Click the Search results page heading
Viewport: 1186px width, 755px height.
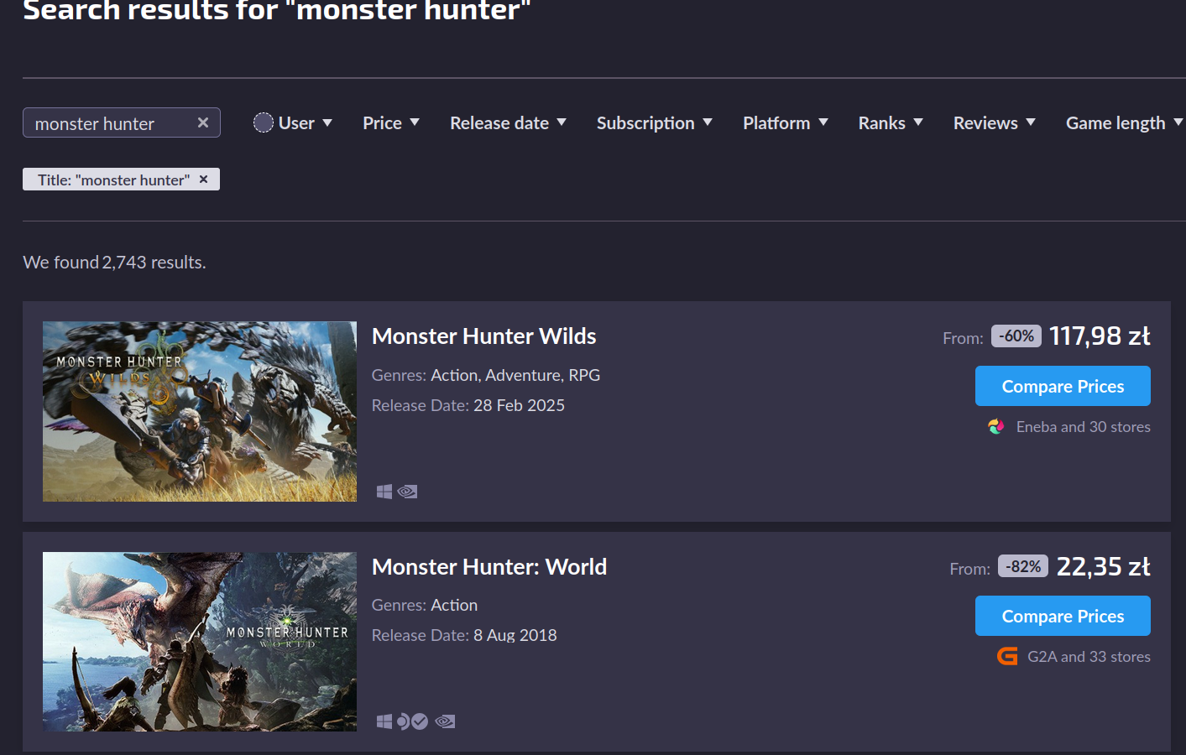pyautogui.click(x=277, y=11)
